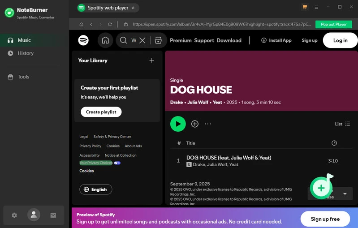
Task: Click the duration clock column icon
Action: tap(334, 143)
